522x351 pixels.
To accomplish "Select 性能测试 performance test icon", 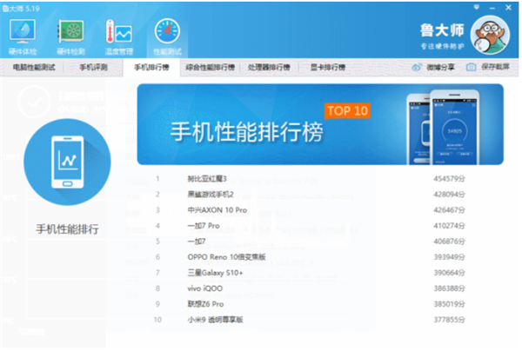I will (167, 36).
